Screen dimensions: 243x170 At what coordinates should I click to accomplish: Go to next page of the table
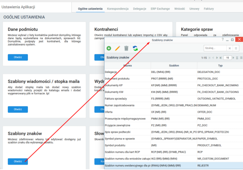tap(217, 58)
